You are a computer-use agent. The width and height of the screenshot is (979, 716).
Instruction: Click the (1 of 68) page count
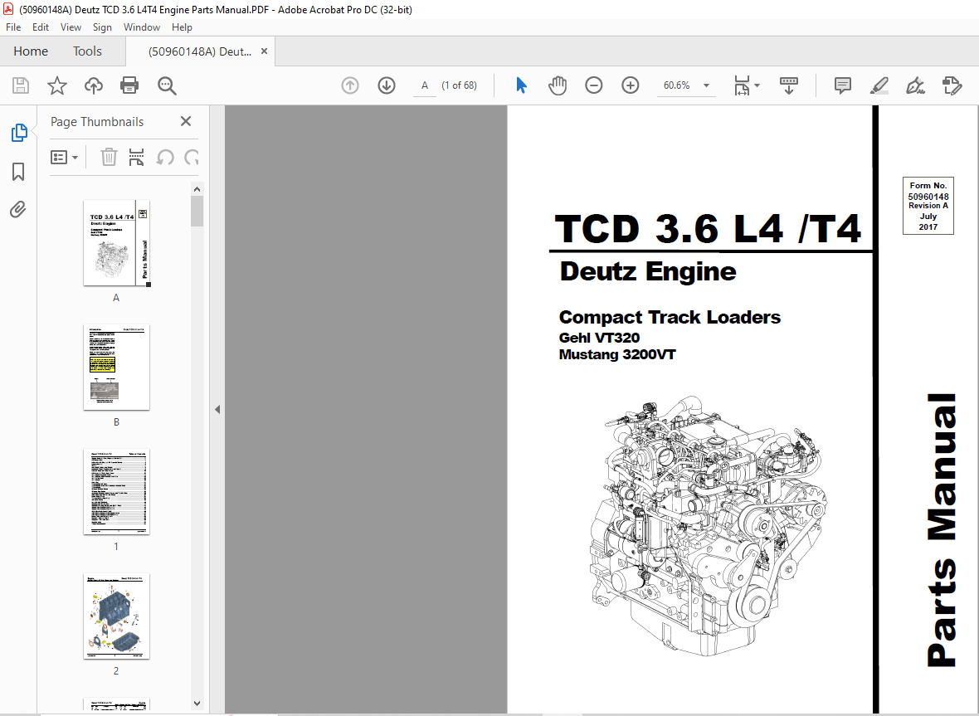pyautogui.click(x=459, y=85)
